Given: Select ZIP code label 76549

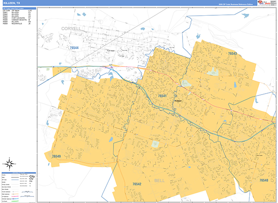Looking at the screenshot, I should click(57, 156).
